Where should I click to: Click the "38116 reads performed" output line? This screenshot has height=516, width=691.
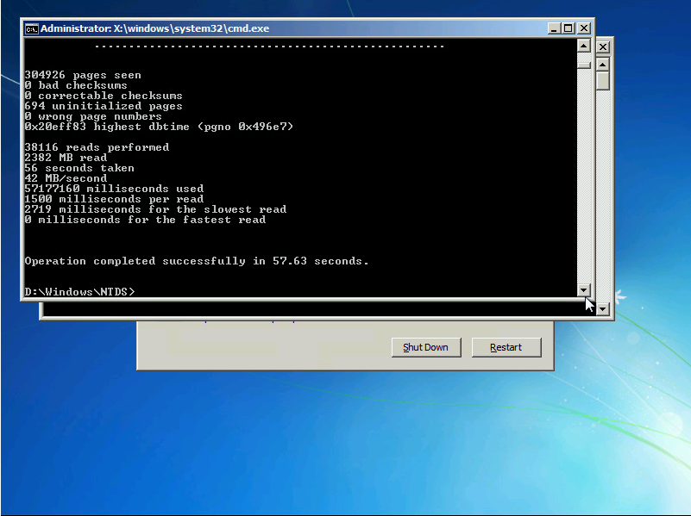pos(97,147)
